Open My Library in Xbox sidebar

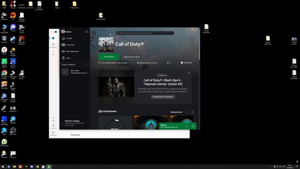75,51
